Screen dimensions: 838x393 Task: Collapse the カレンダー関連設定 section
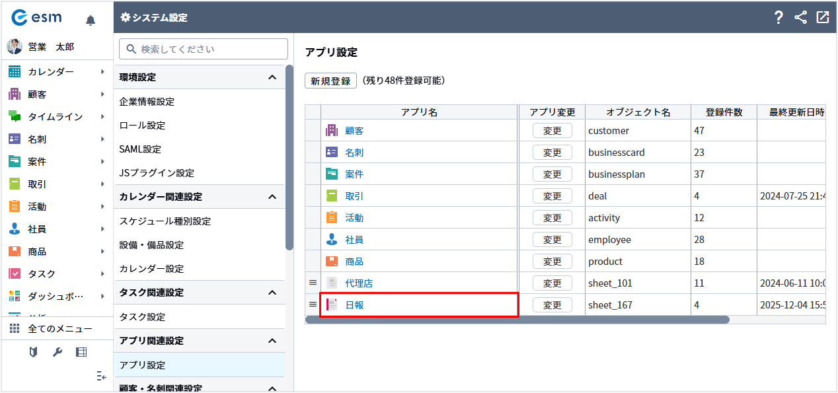pos(272,197)
